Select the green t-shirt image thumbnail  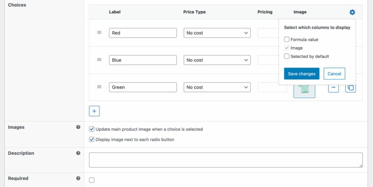click(x=304, y=91)
